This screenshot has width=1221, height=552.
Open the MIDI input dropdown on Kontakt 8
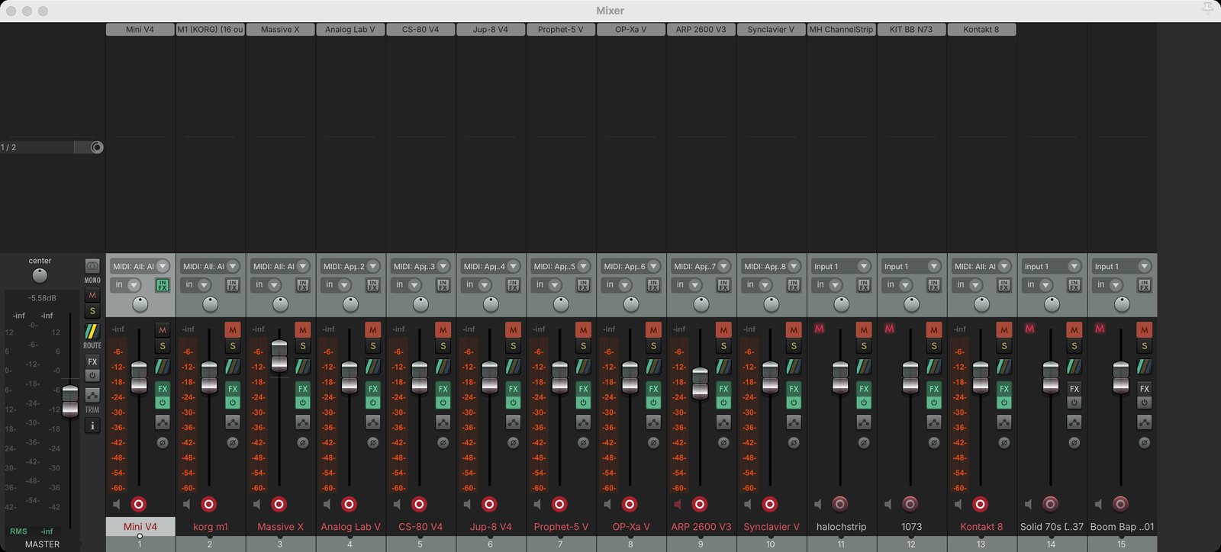click(x=981, y=266)
